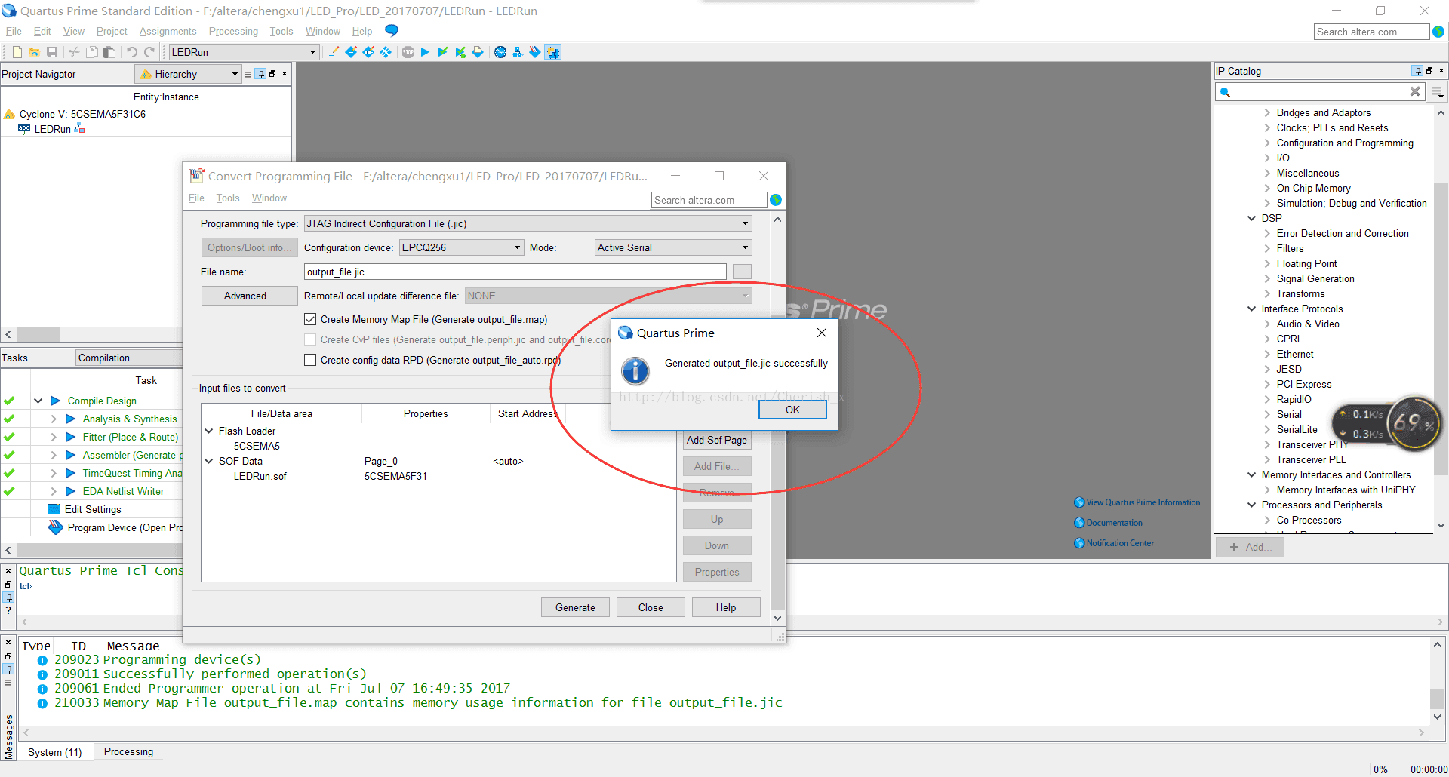
Task: Switch to the System (11) messages tab
Action: point(55,752)
